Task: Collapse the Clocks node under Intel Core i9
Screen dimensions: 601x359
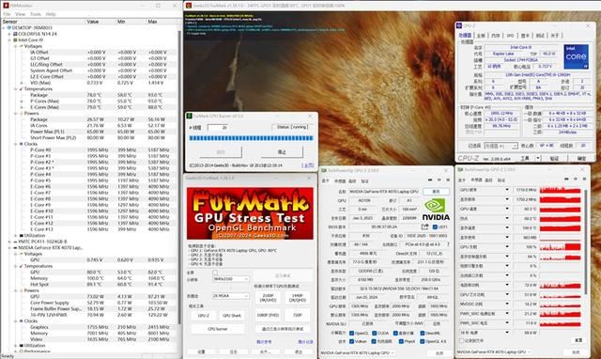Action: tap(16, 144)
